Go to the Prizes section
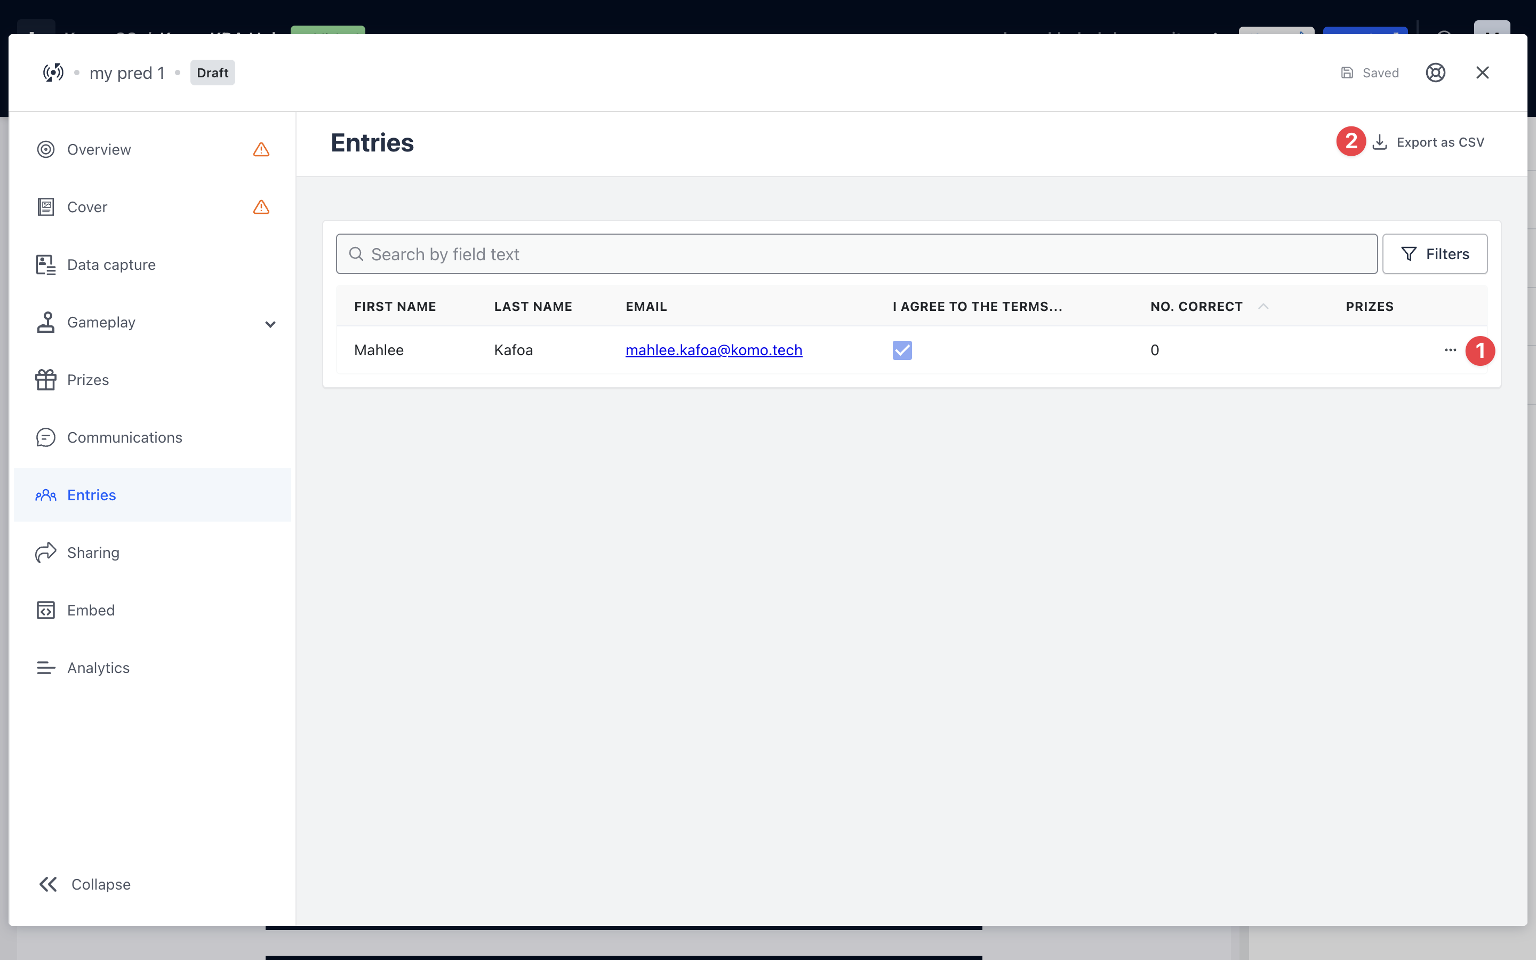Screen dimensions: 1536x960 87,380
